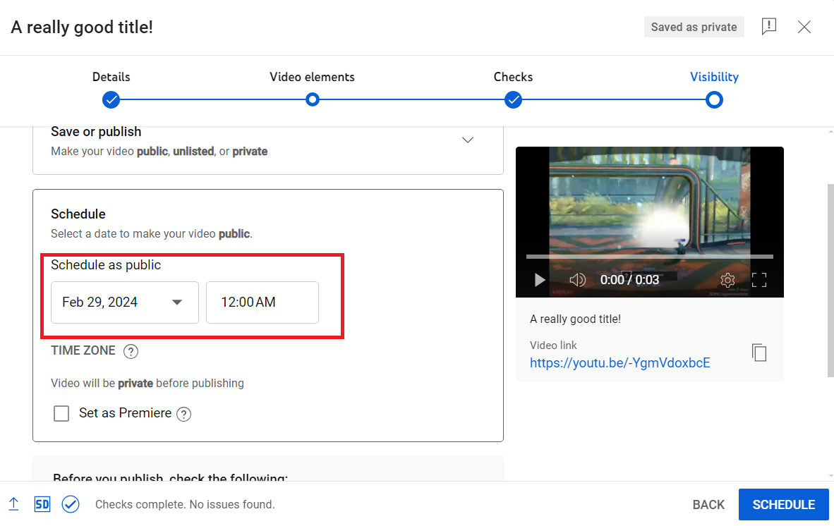Open the player settings gear
This screenshot has width=834, height=526.
[x=727, y=279]
